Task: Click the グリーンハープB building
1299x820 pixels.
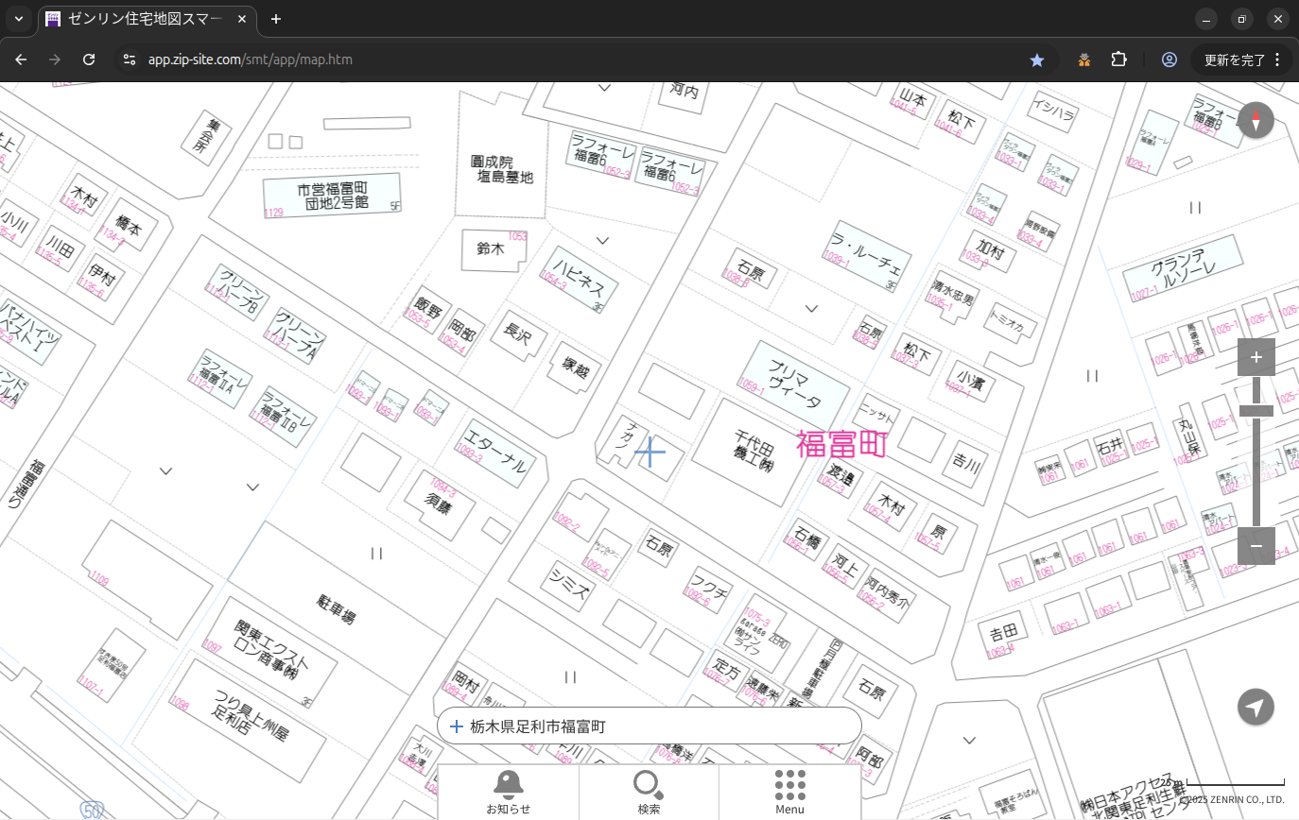Action: [x=238, y=290]
